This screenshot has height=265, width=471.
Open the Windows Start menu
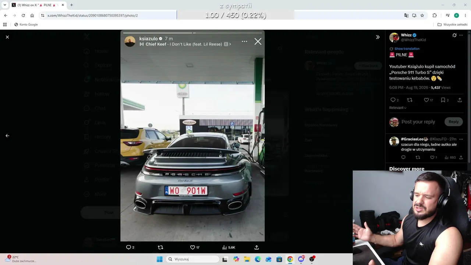(159, 259)
